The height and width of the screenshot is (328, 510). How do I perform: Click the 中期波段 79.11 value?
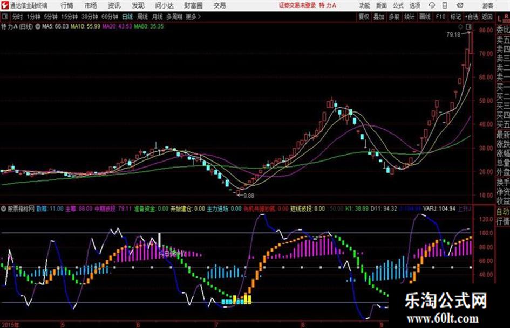pyautogui.click(x=113, y=209)
